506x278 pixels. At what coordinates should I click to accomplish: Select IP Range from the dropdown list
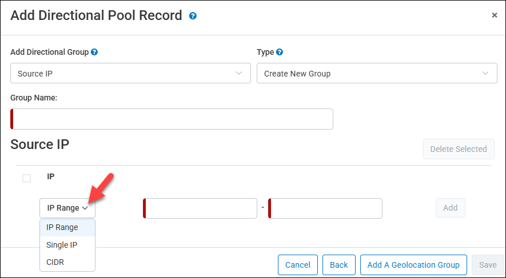(x=62, y=227)
